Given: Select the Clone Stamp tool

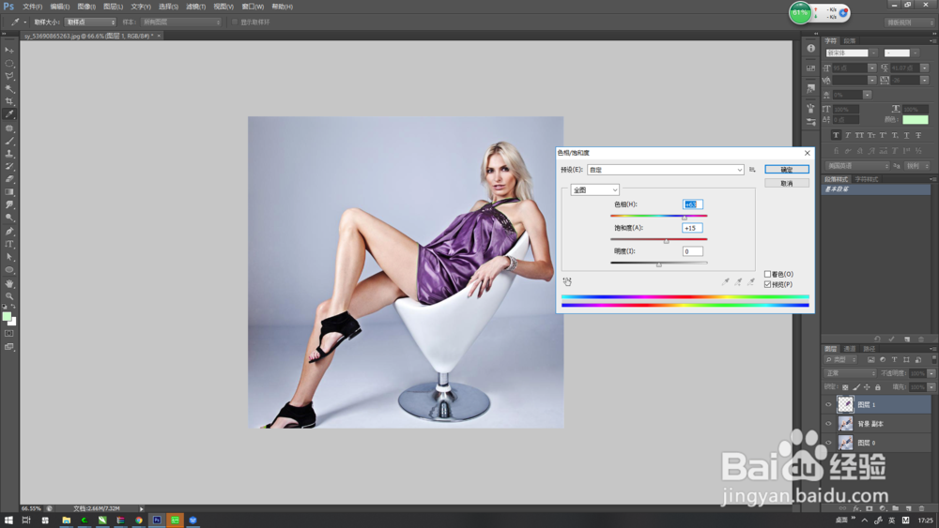Looking at the screenshot, I should pyautogui.click(x=9, y=154).
